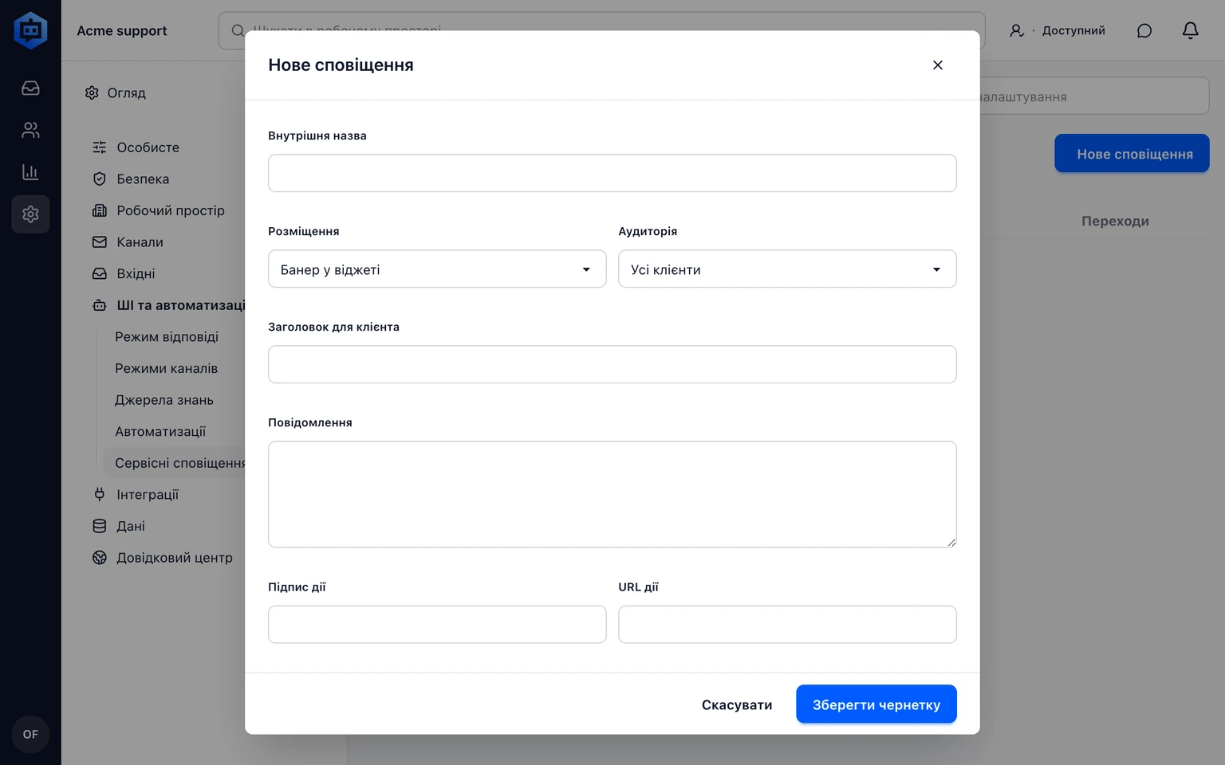Image resolution: width=1225 pixels, height=765 pixels.
Task: Click the search magnifier icon
Action: [x=238, y=30]
